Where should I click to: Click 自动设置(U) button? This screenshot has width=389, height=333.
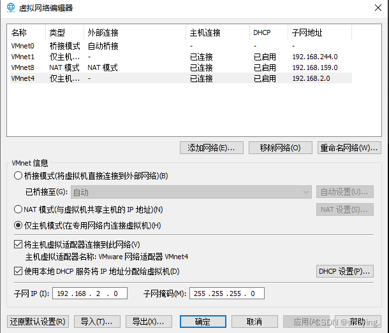click(x=345, y=192)
